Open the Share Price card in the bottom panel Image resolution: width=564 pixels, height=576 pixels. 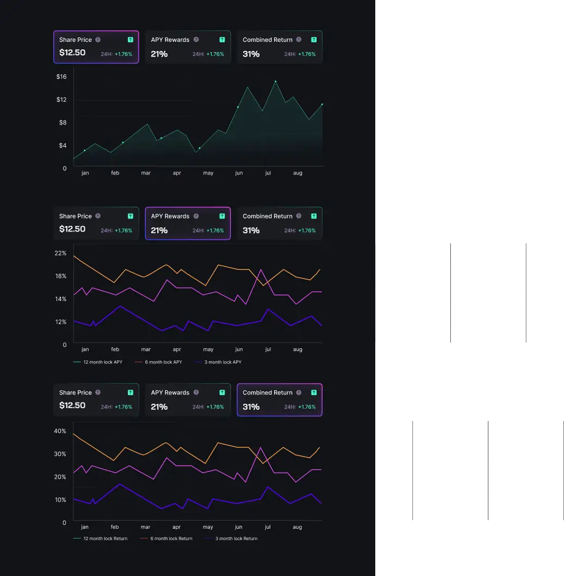tap(96, 400)
